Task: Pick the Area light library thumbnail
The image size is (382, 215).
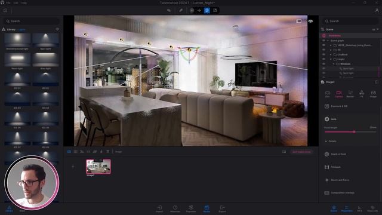Action: [x=45, y=60]
